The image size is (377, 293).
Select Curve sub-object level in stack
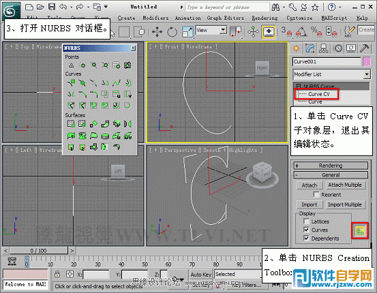315,102
